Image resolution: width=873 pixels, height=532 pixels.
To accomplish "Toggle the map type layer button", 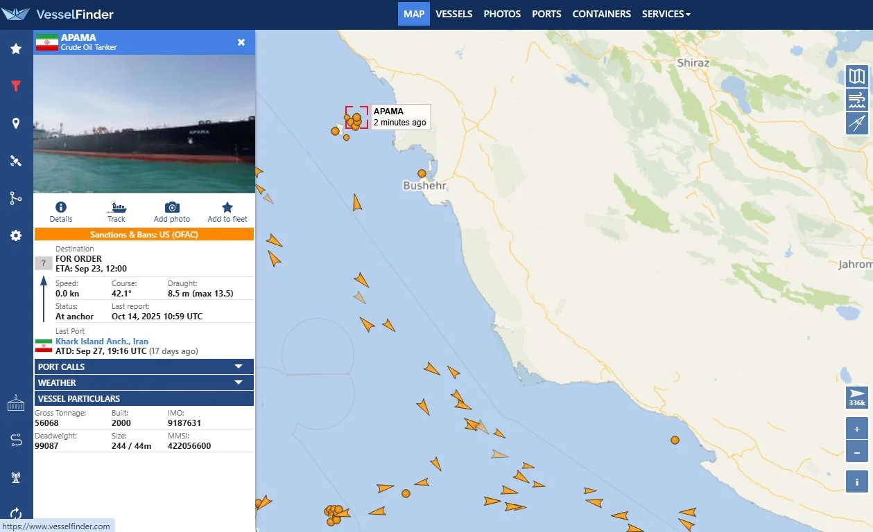I will 857,76.
